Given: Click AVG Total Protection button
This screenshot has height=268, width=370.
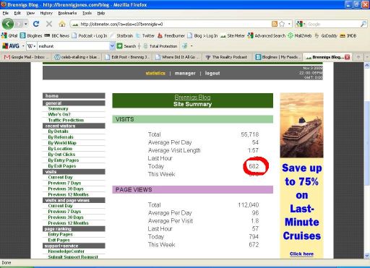Looking at the screenshot, I should [160, 46].
